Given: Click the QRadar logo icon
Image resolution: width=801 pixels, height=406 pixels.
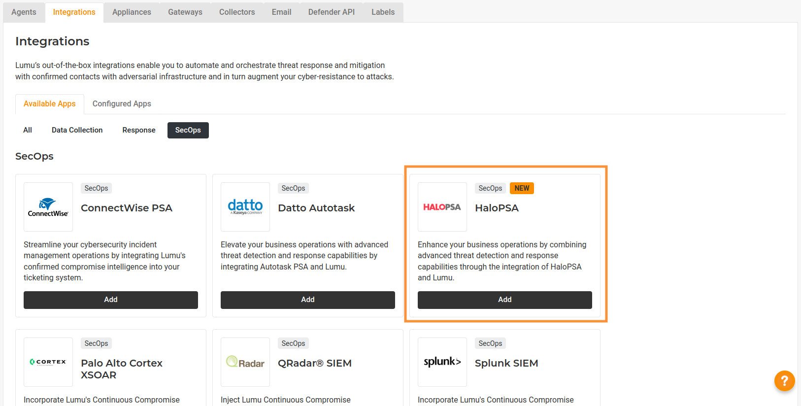Looking at the screenshot, I should pyautogui.click(x=245, y=362).
